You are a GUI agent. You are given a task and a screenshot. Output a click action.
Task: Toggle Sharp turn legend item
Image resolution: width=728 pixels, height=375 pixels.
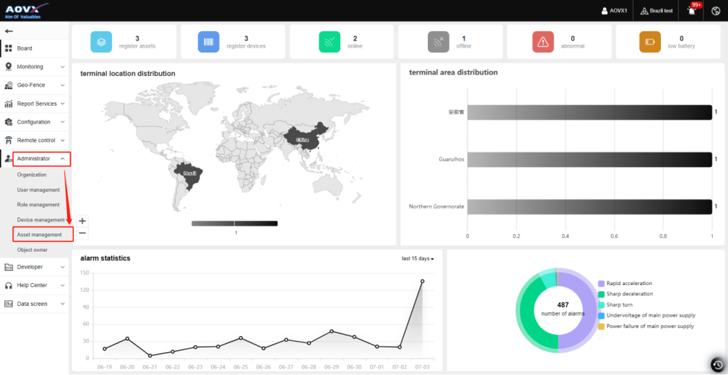[618, 305]
